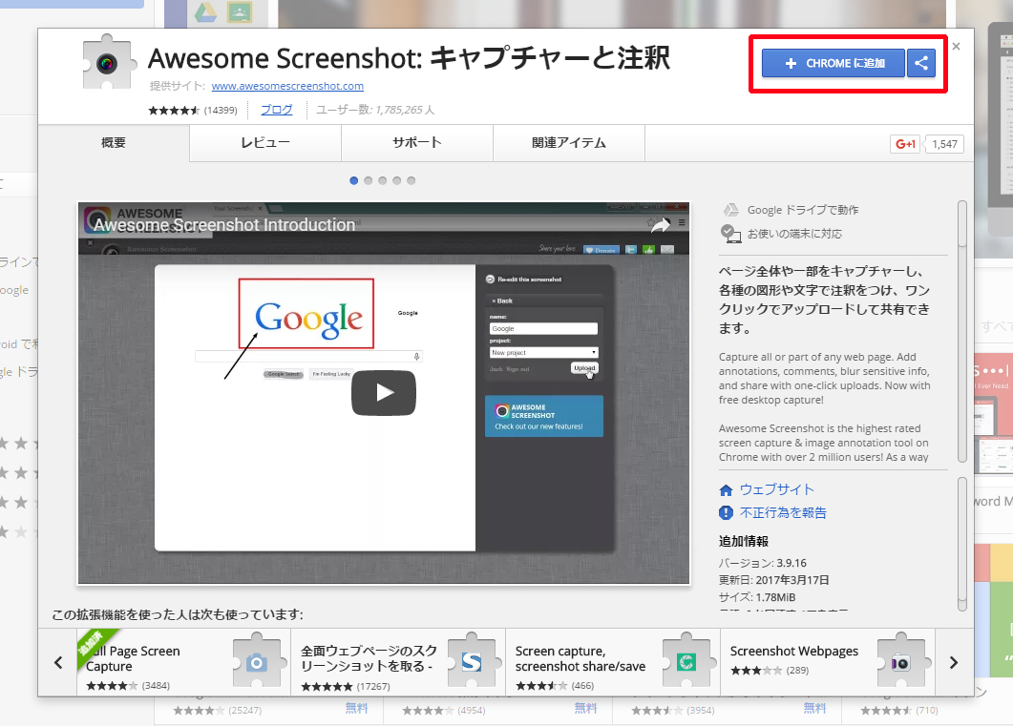Image resolution: width=1013 pixels, height=726 pixels.
Task: Close the extension detail dialog
Action: pyautogui.click(x=956, y=47)
